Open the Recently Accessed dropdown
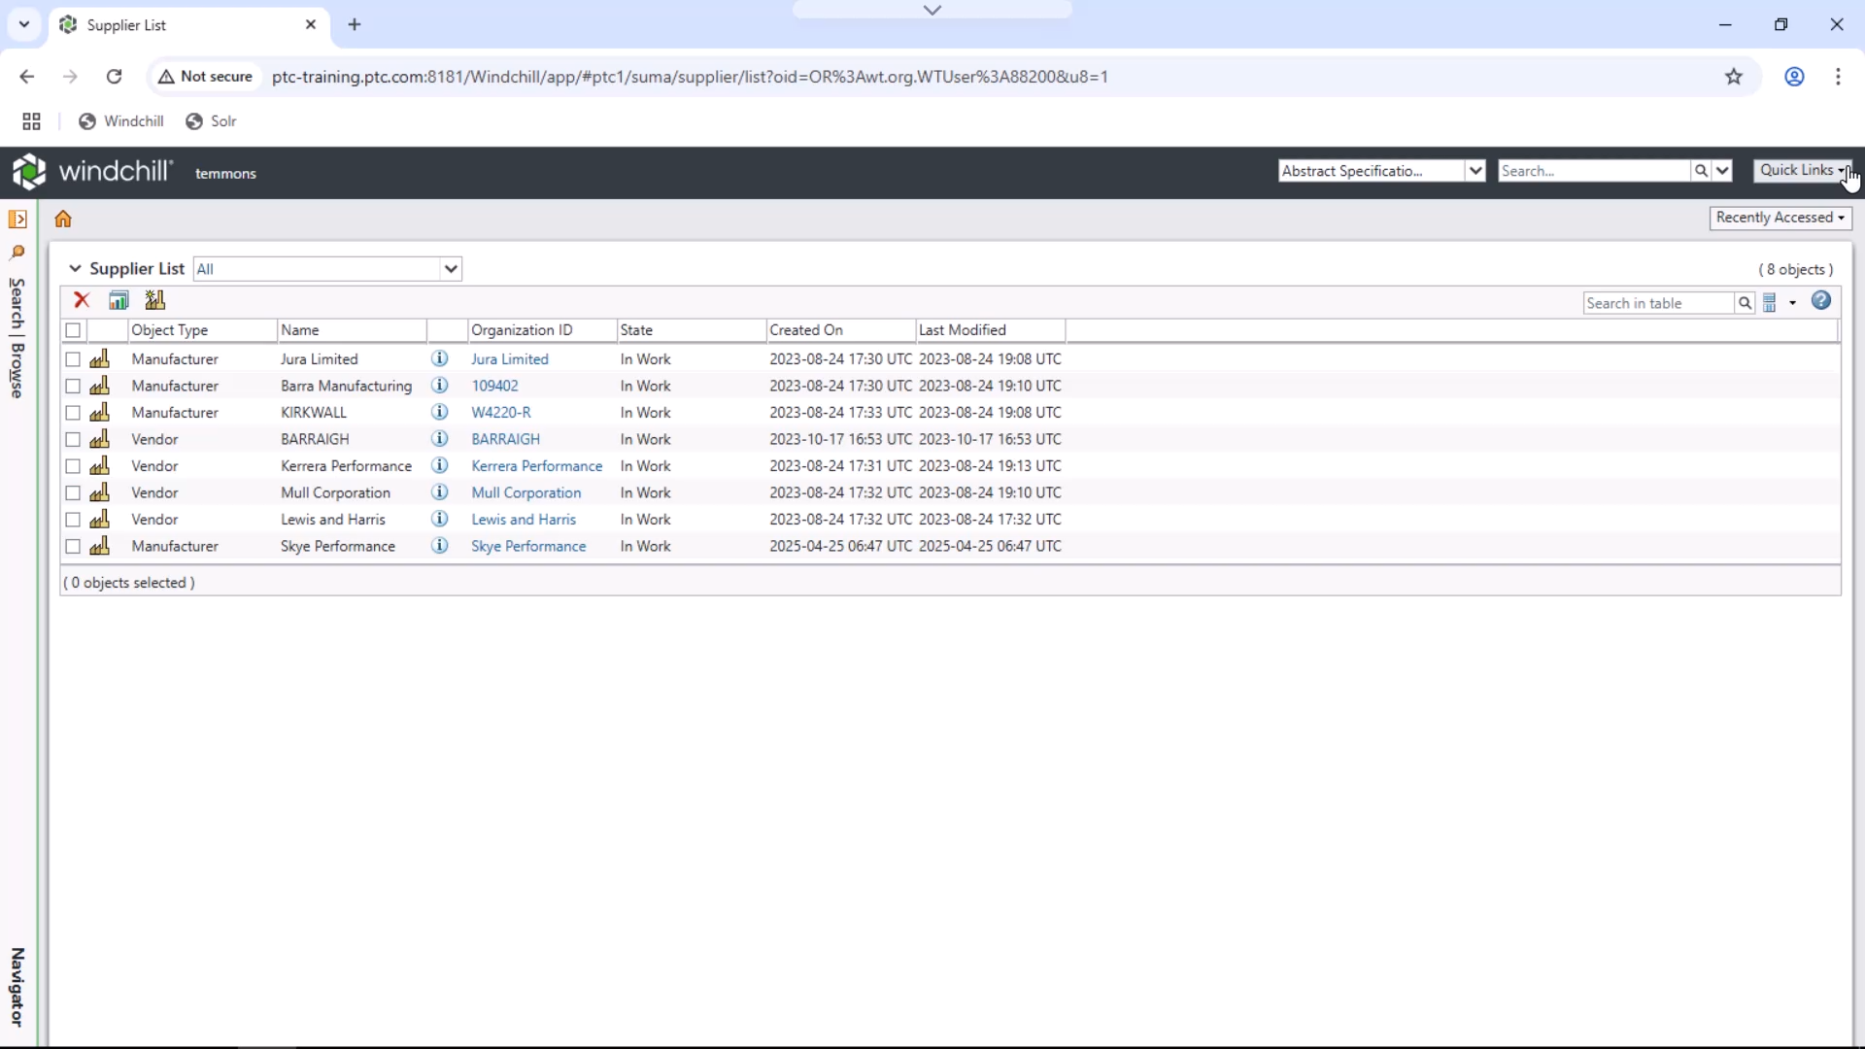This screenshot has width=1865, height=1049. [x=1780, y=218]
